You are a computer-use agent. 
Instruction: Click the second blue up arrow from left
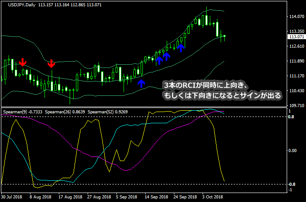coord(159,60)
